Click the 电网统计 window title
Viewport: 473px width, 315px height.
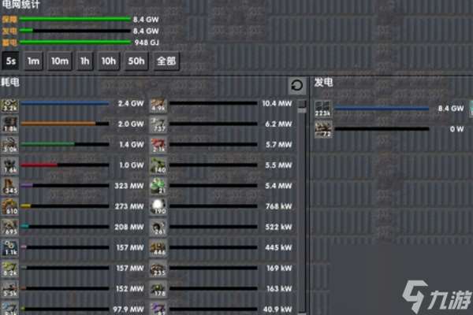[20, 4]
